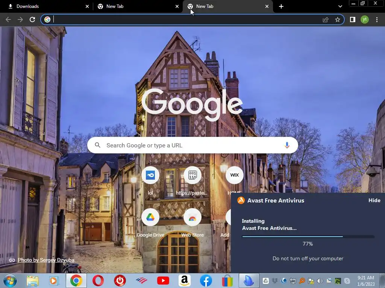Screen dimensions: 385x288
Task: Open the colorful shopping bag store
Action: tap(227, 280)
